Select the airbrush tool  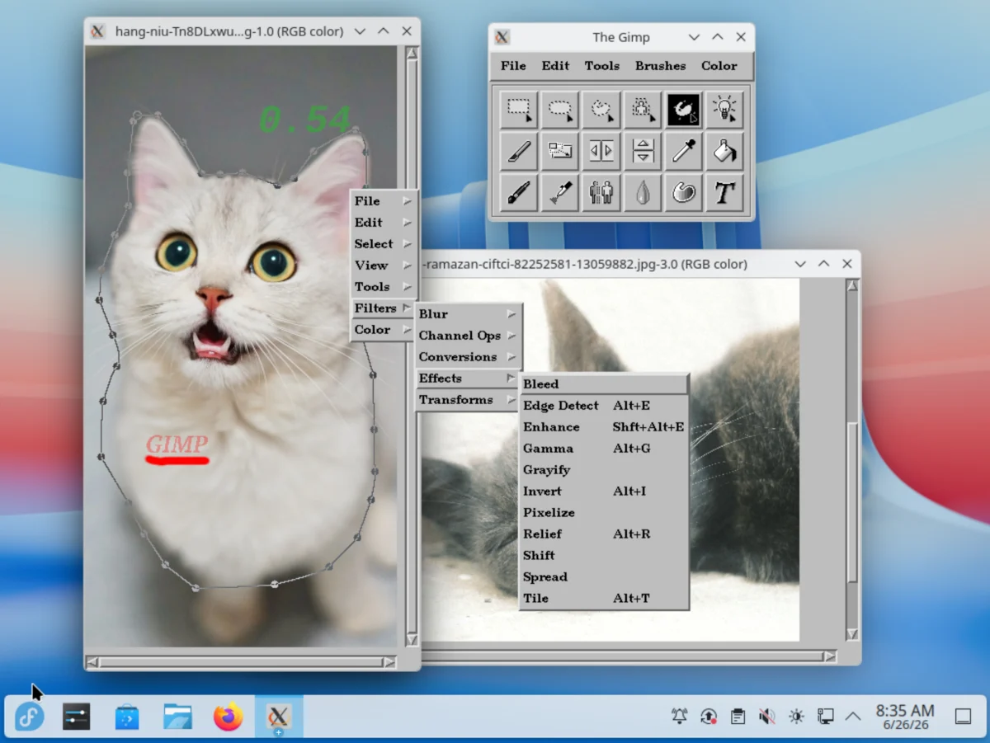560,192
